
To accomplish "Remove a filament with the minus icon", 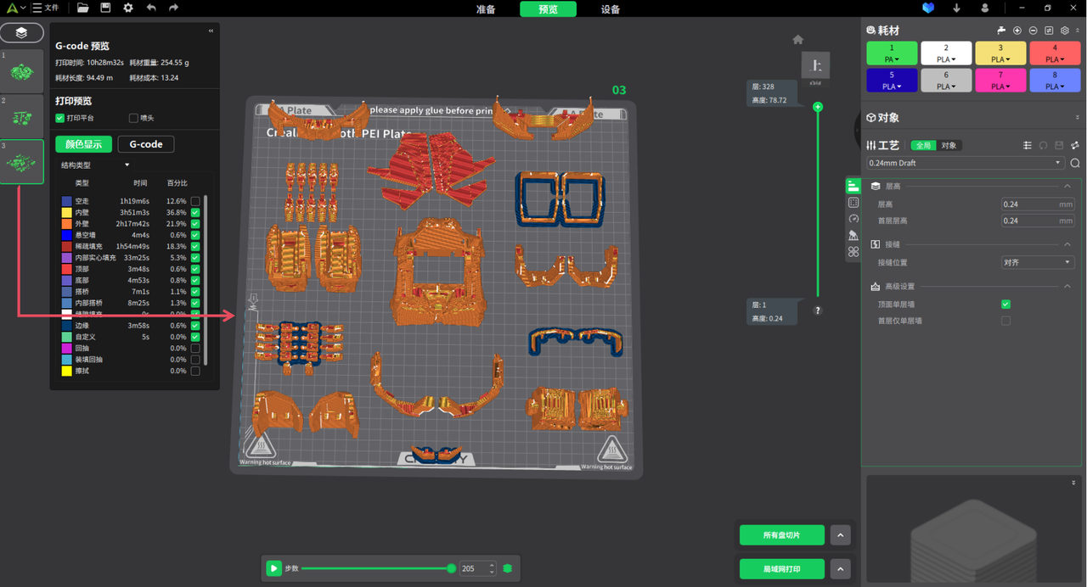I will [x=1033, y=31].
